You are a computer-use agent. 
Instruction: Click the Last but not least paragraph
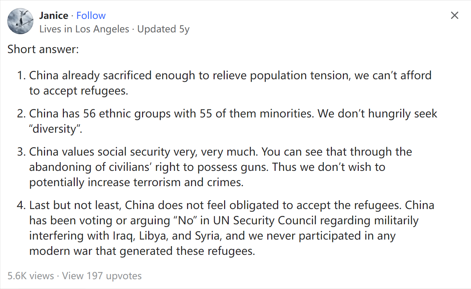[232, 228]
